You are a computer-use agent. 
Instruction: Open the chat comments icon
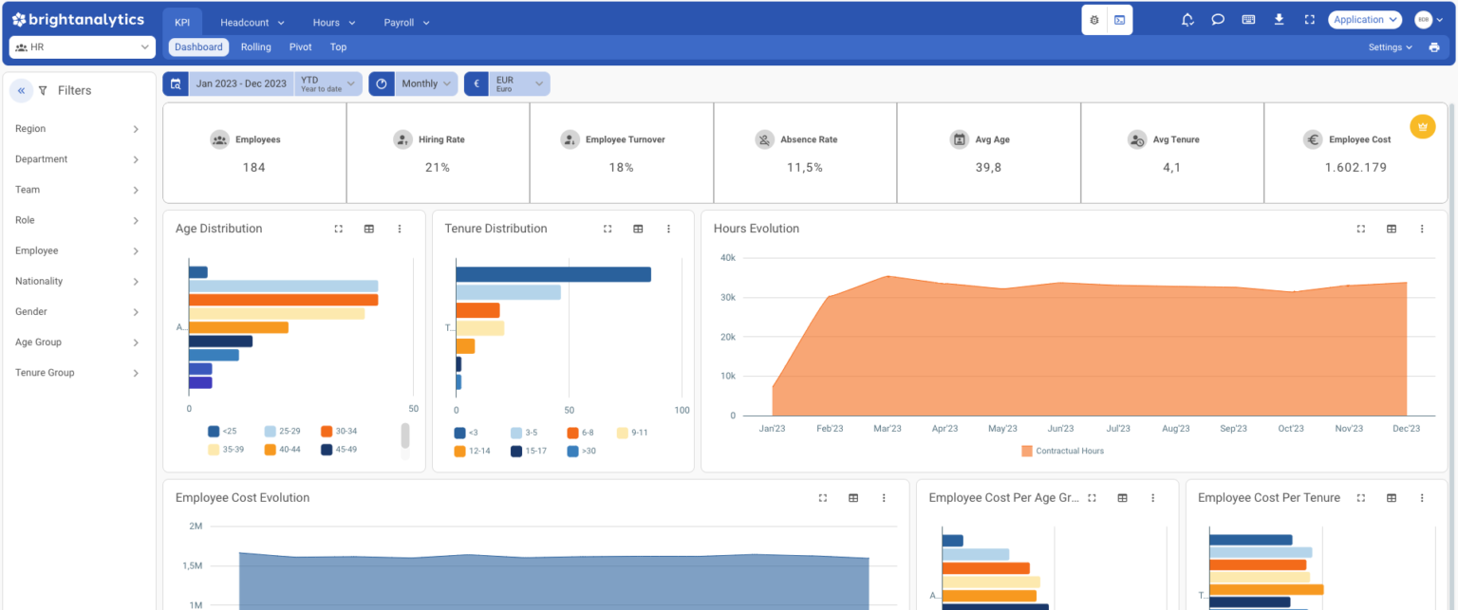pyautogui.click(x=1218, y=19)
